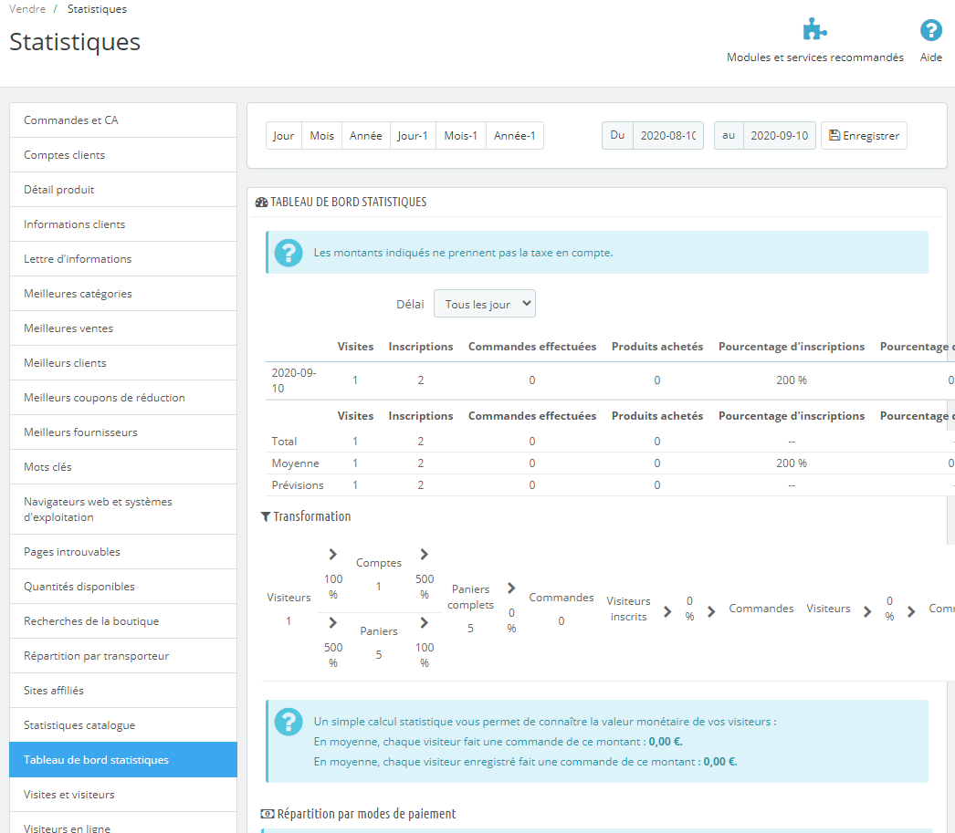Image resolution: width=955 pixels, height=833 pixels.
Task: Click the first Visites column header
Action: 356,347
